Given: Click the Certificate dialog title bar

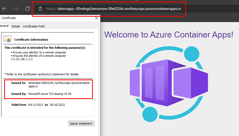Looking at the screenshot, I should [47, 18].
